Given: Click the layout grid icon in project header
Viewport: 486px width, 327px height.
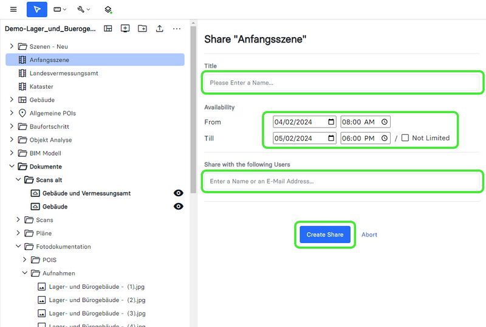Looking at the screenshot, I should (x=108, y=29).
